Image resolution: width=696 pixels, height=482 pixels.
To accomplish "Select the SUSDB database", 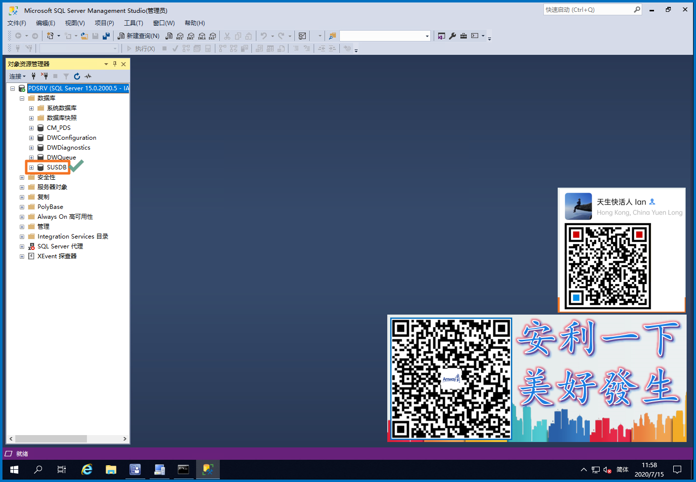I will point(56,167).
